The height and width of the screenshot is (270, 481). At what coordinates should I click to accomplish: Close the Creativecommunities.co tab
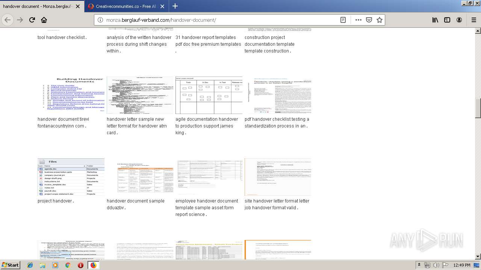point(162,6)
